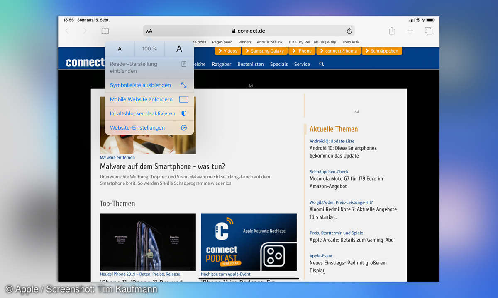
Task: Open the PageSpeed bookmark
Action: (x=222, y=42)
